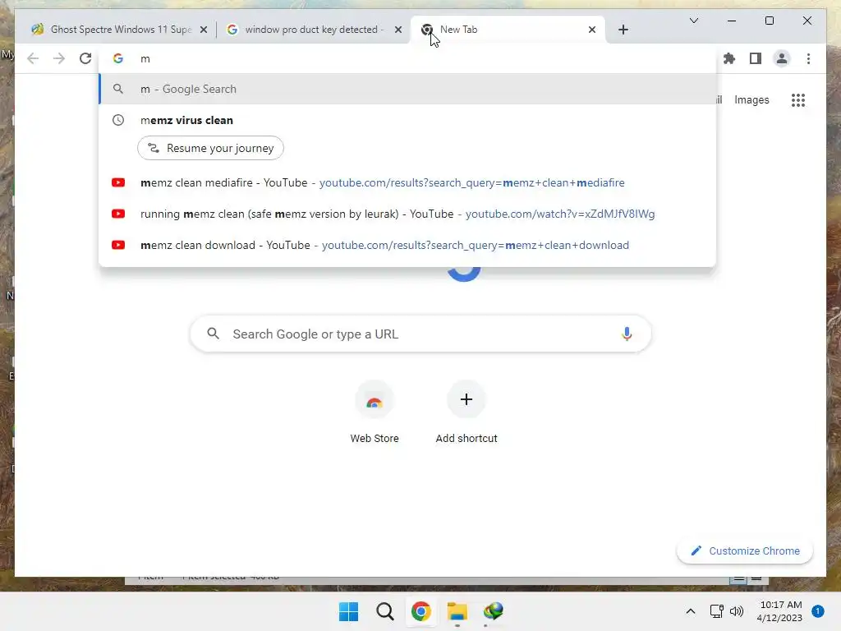Click the Customize Chrome button
The width and height of the screenshot is (841, 631).
pyautogui.click(x=744, y=551)
